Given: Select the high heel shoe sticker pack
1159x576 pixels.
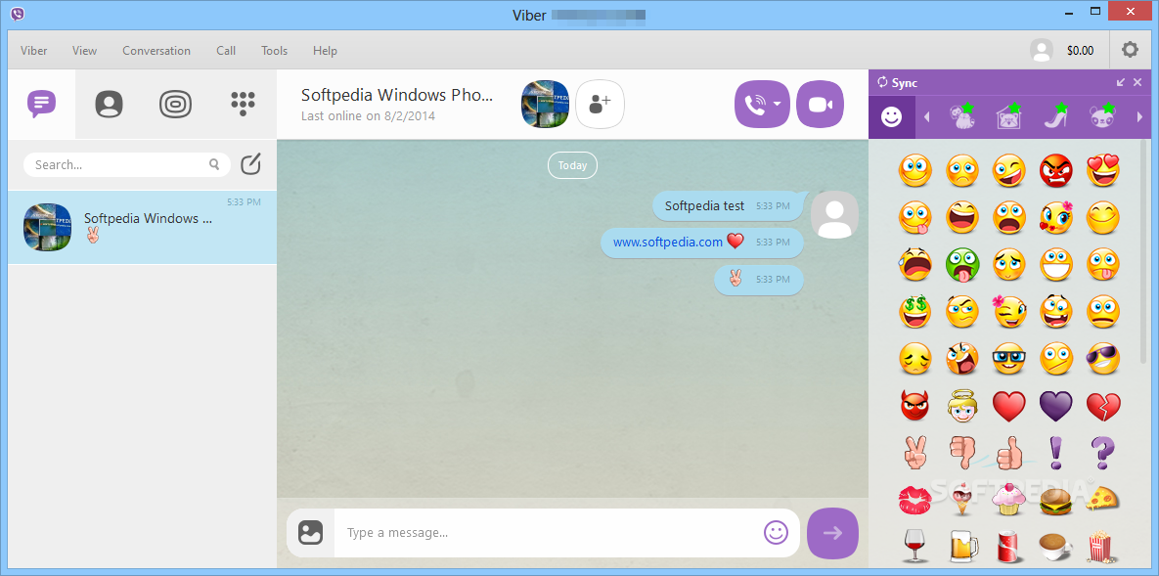Looking at the screenshot, I should [1055, 116].
